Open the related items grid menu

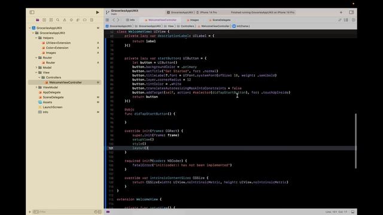(107, 20)
